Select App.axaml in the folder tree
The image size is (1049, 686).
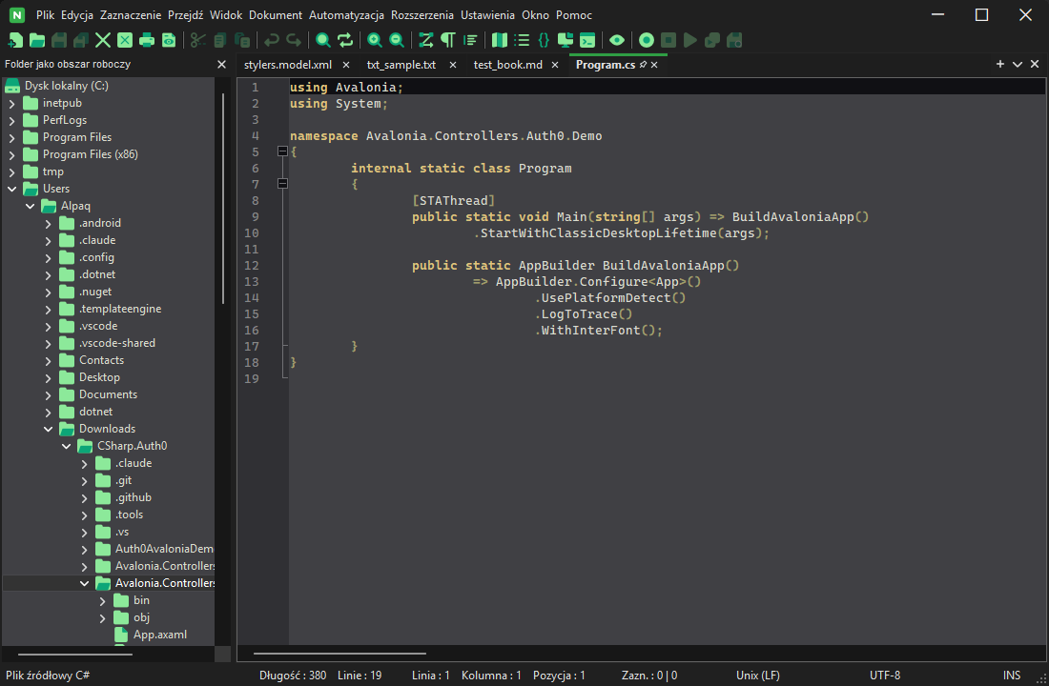click(x=159, y=635)
